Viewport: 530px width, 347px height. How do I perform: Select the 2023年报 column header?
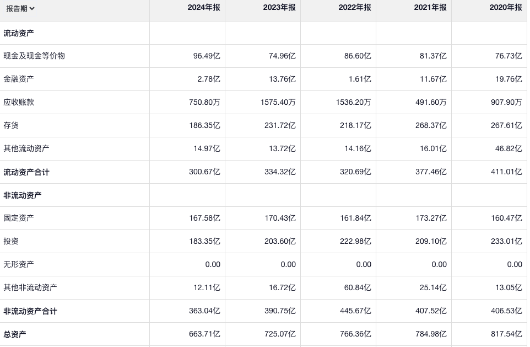point(279,8)
